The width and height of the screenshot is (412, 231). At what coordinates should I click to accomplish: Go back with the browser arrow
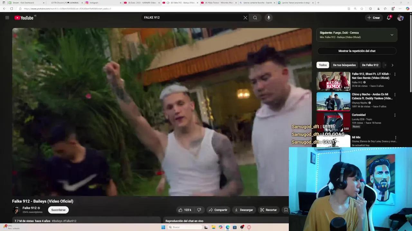4,9
